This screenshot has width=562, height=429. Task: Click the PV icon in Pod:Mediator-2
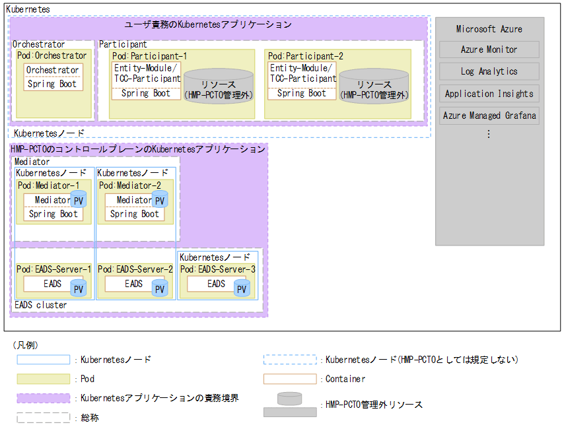click(x=159, y=199)
